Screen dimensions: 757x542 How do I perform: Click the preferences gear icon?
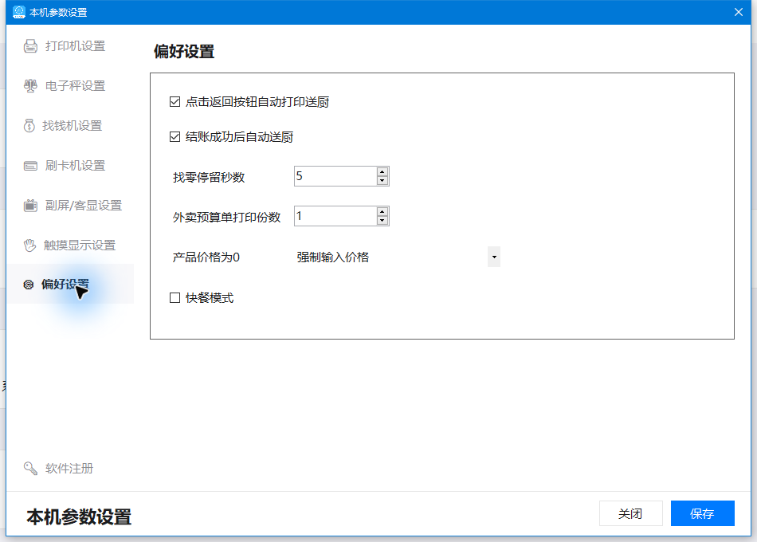pos(29,285)
